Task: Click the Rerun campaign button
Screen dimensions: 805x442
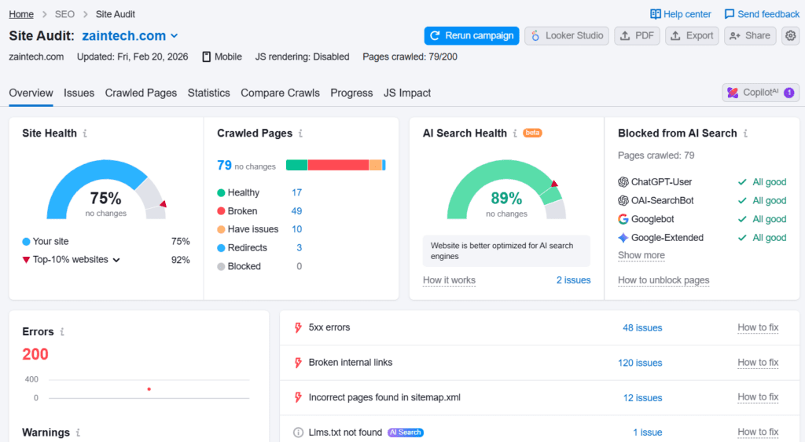Action: click(472, 35)
